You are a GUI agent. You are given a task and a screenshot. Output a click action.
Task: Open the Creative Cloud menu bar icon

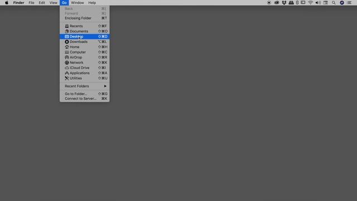277,3
